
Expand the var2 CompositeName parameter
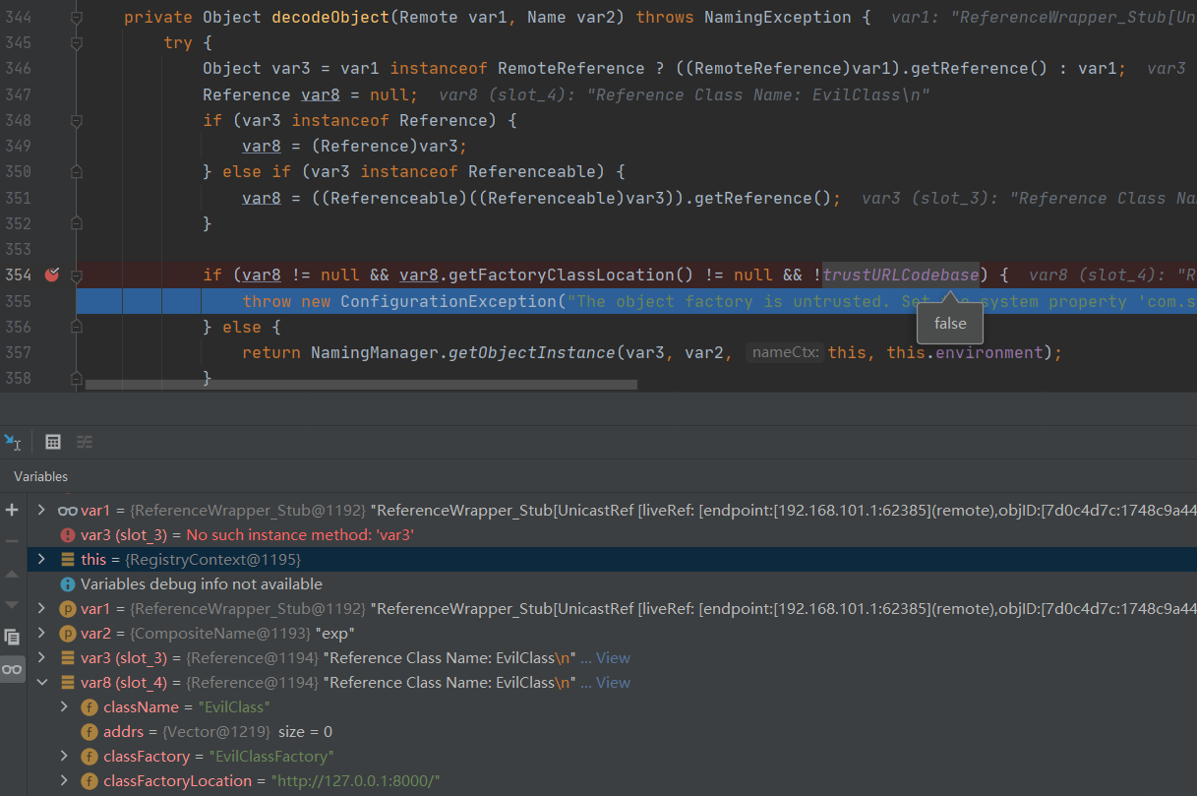pyautogui.click(x=41, y=634)
